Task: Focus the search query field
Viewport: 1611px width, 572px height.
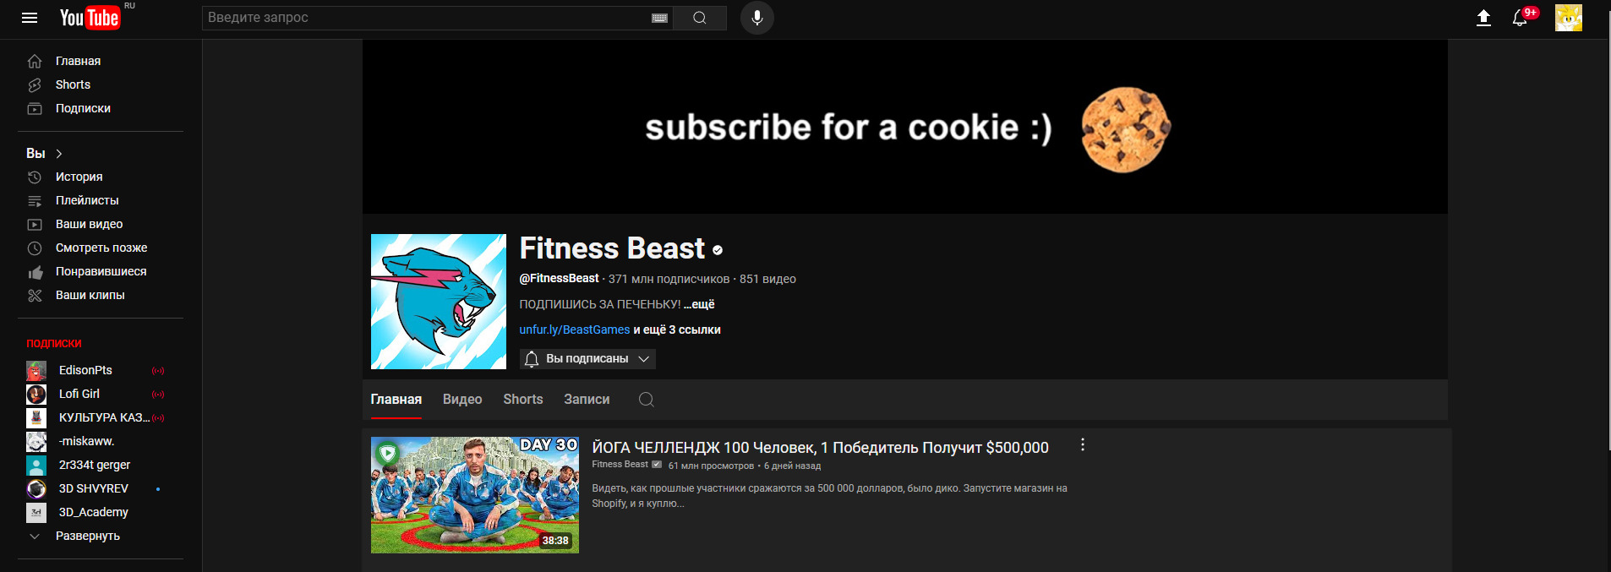Action: pos(437,18)
